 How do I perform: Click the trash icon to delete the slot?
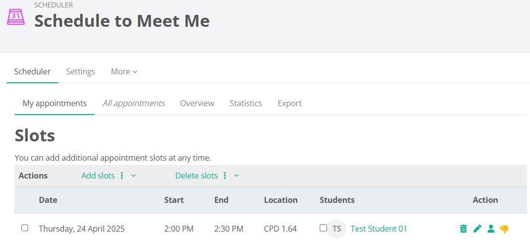click(463, 229)
